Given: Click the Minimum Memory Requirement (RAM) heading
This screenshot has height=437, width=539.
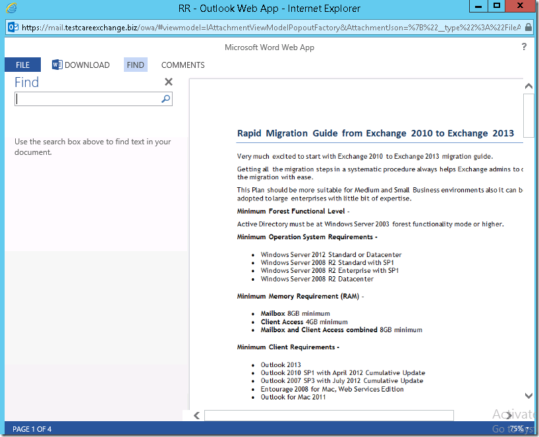Looking at the screenshot, I should click(x=300, y=297).
